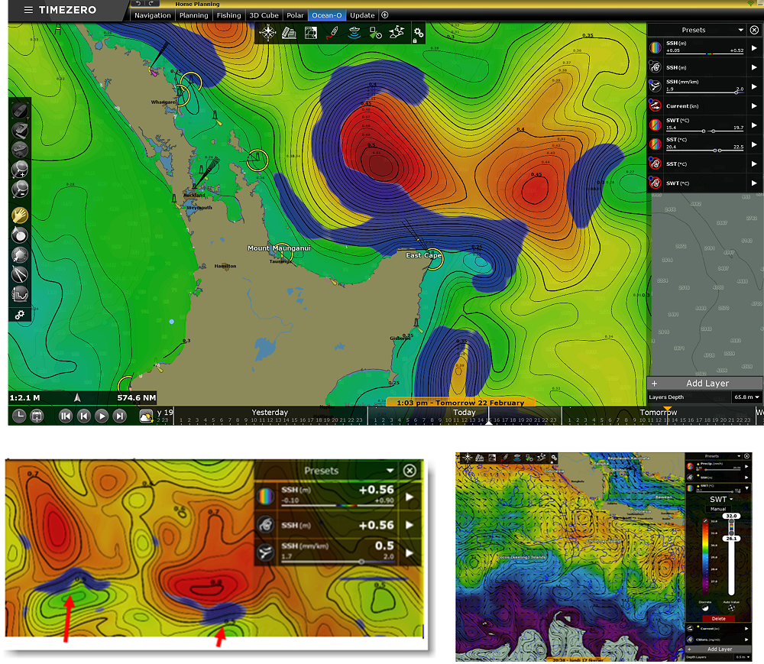Expand the SSH (mm/km) layer options arrow
This screenshot has width=764, height=664.
[754, 86]
